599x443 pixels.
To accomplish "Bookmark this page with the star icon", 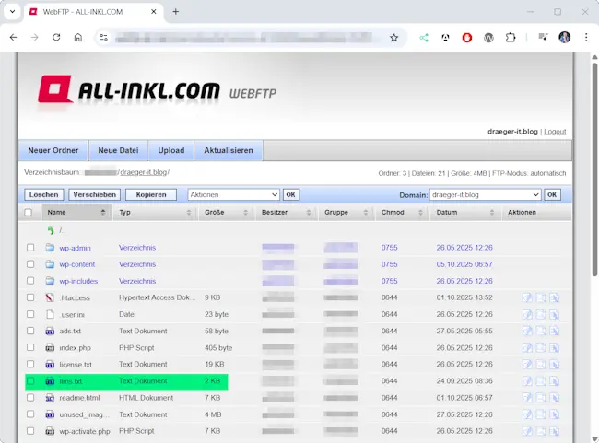I will [393, 38].
